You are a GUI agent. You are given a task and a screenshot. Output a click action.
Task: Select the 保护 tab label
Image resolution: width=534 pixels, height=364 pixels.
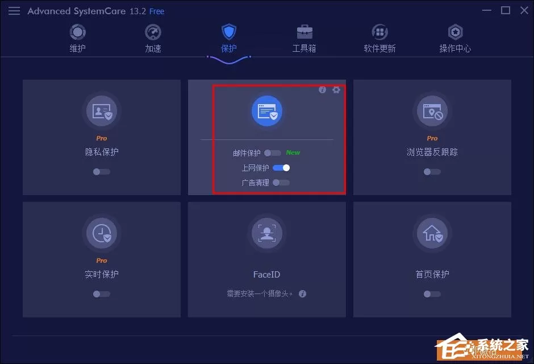229,48
